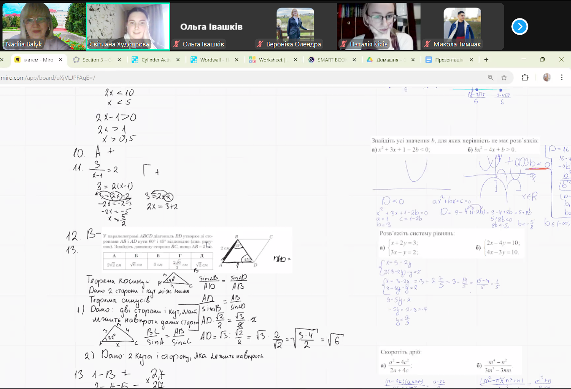This screenshot has width=571, height=389.
Task: Select Микола Тимчак's participant tile
Action: click(462, 26)
